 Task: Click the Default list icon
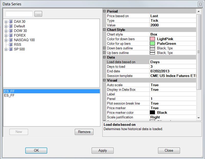pos(11,26)
